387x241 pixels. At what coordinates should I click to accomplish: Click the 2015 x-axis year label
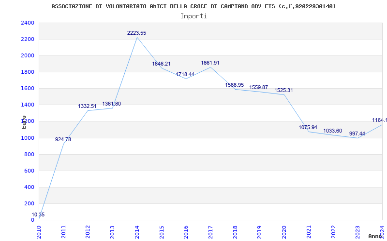pyautogui.click(x=162, y=232)
